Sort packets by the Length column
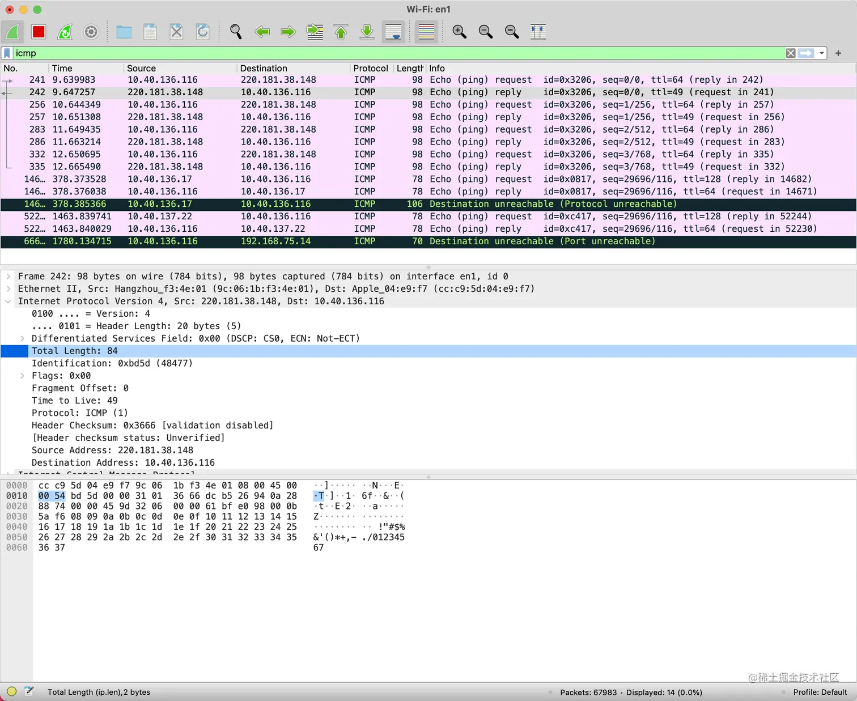857x701 pixels. tap(409, 68)
